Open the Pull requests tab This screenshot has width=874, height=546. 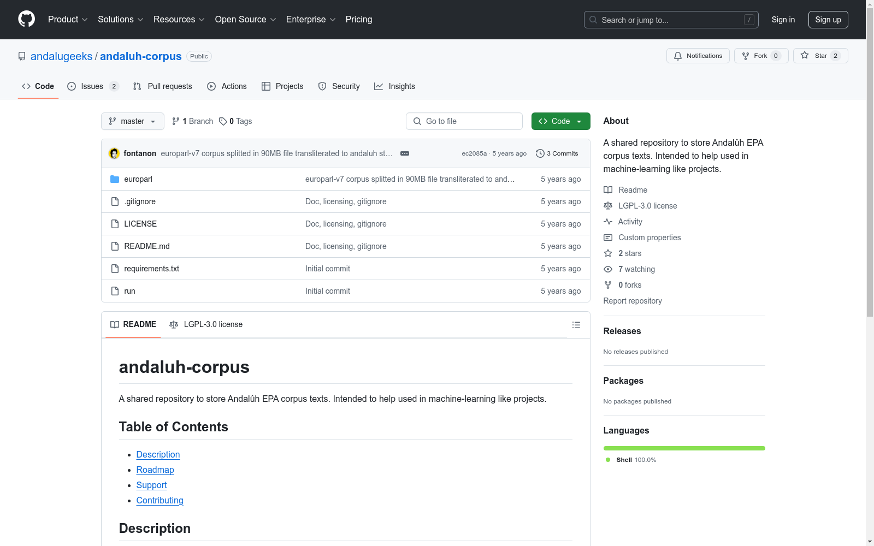pos(163,86)
